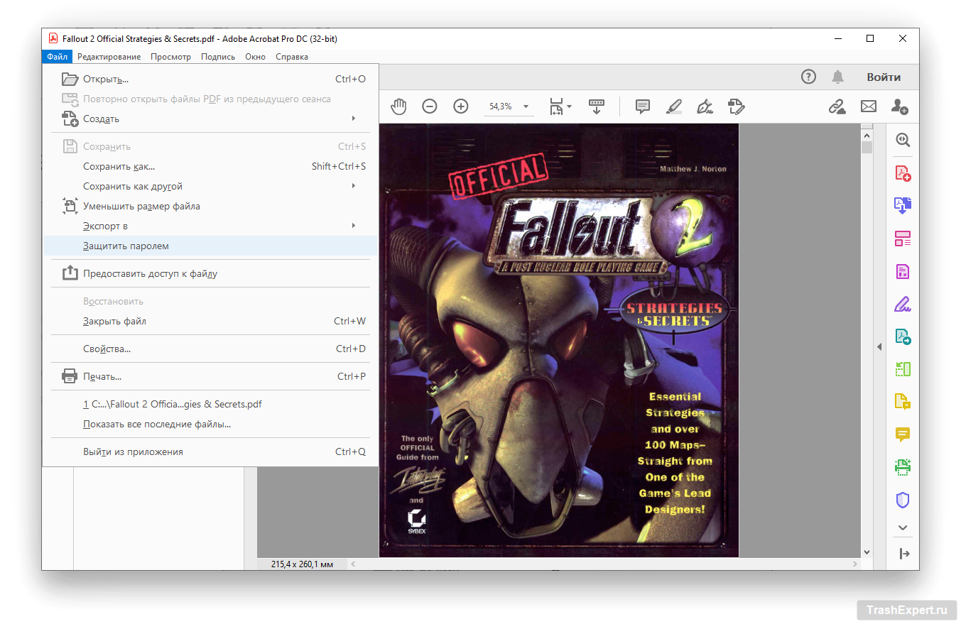Image resolution: width=961 pixels, height=624 pixels.
Task: Click the vertical scrollbar down arrow
Action: click(x=867, y=552)
